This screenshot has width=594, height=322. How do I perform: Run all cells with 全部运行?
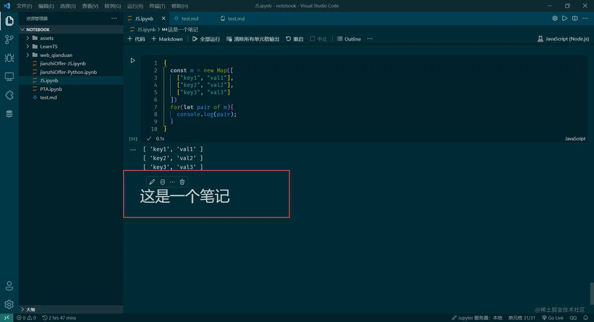[206, 39]
